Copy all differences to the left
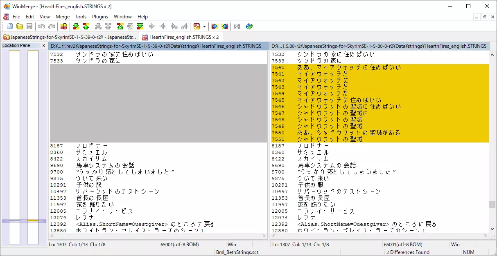Screen dimensions: 497x256 coord(225,27)
